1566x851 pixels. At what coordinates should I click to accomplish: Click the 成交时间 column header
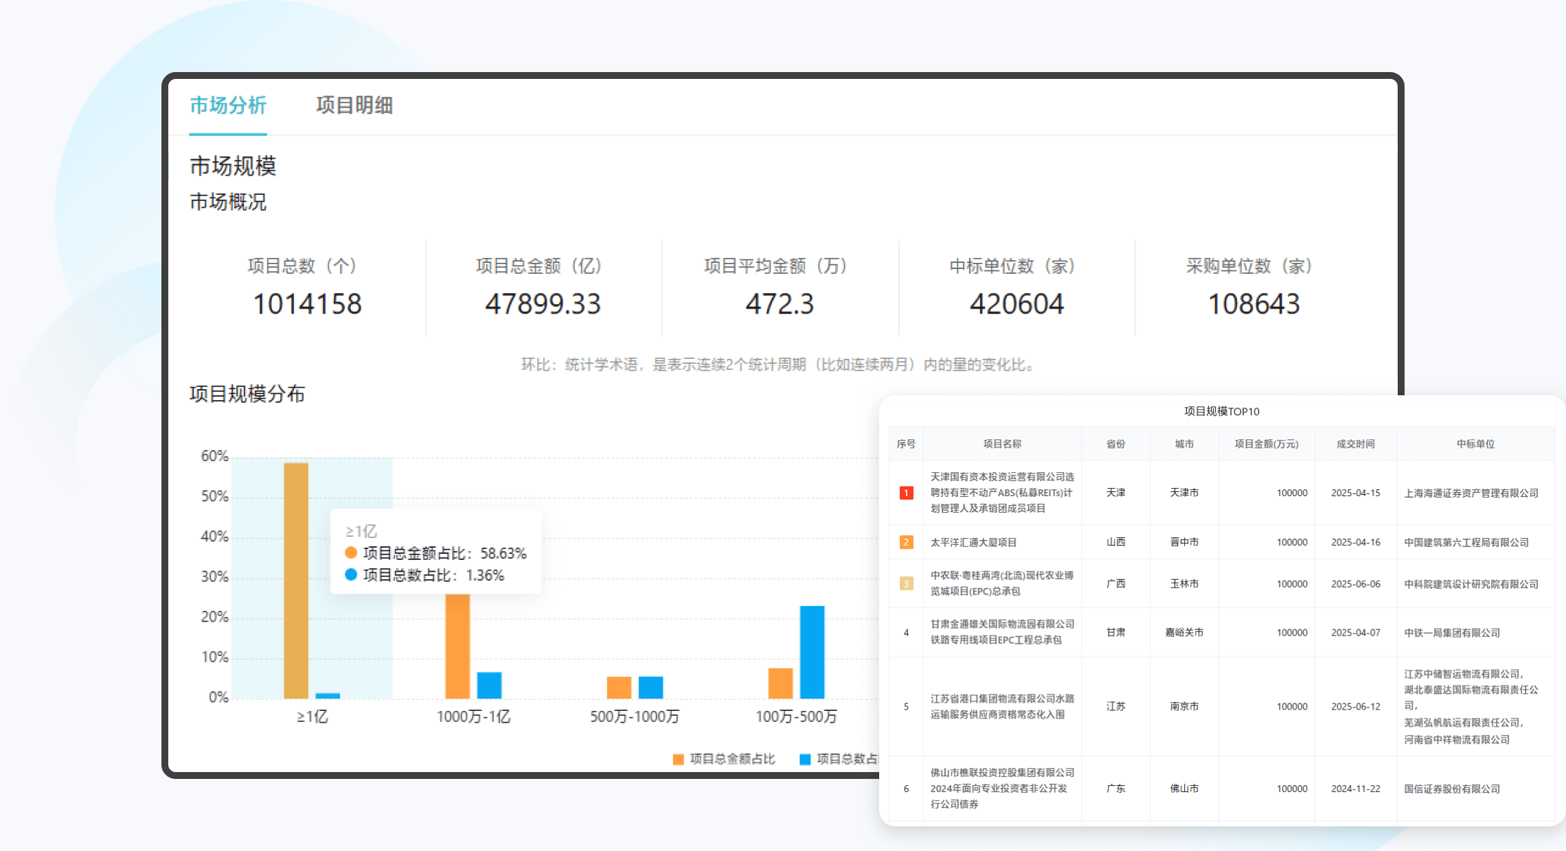[1356, 444]
